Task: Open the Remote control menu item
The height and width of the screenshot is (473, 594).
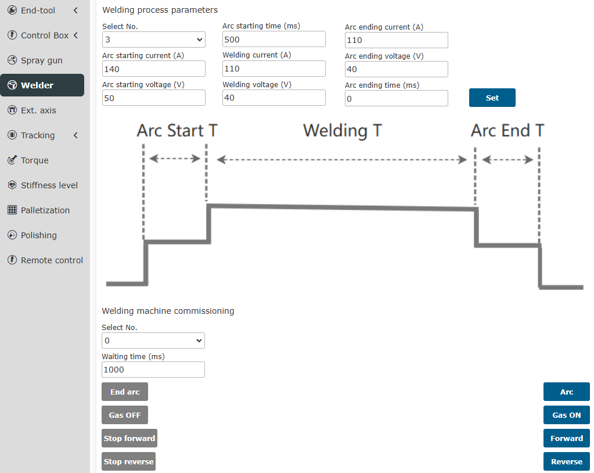Action: pyautogui.click(x=52, y=260)
